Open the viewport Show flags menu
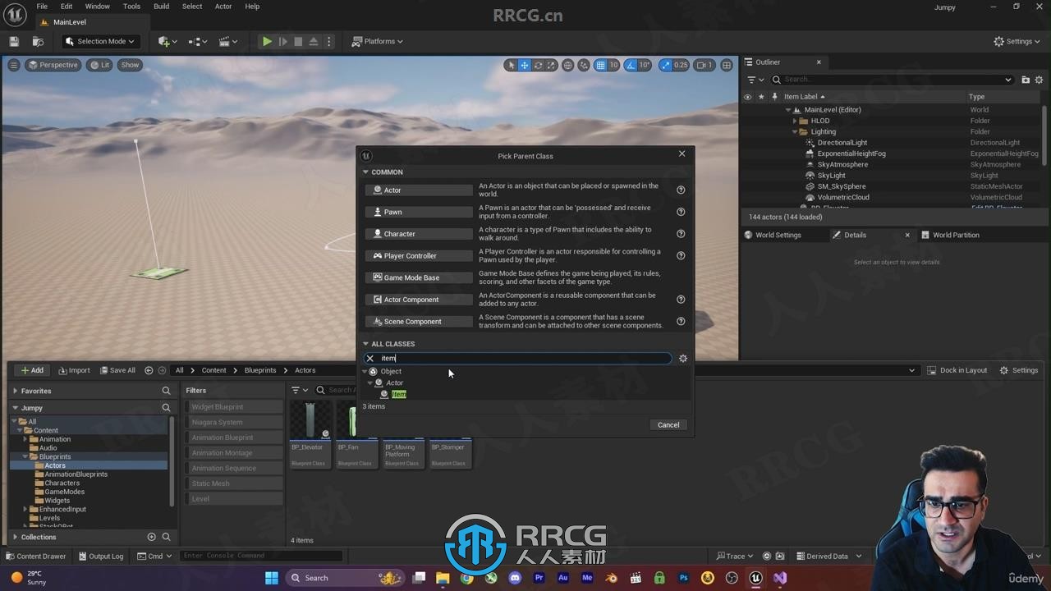 click(x=130, y=65)
